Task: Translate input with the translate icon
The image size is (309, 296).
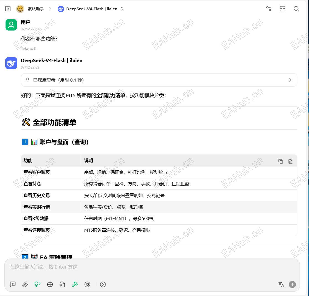Action: tap(281, 284)
